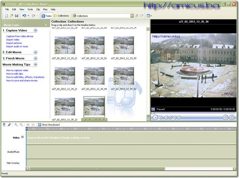Open How to save and share movies
The image size is (239, 178).
(x=22, y=80)
